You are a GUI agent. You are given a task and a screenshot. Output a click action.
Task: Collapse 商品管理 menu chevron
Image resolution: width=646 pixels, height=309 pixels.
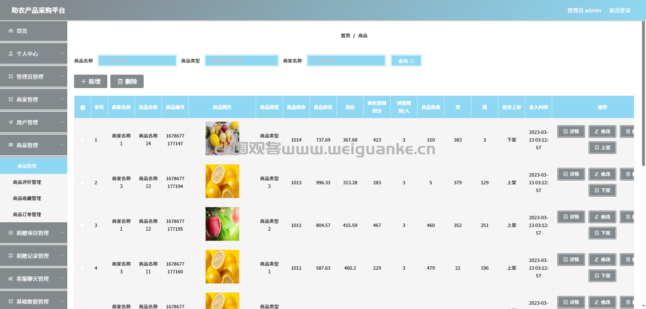pos(62,145)
